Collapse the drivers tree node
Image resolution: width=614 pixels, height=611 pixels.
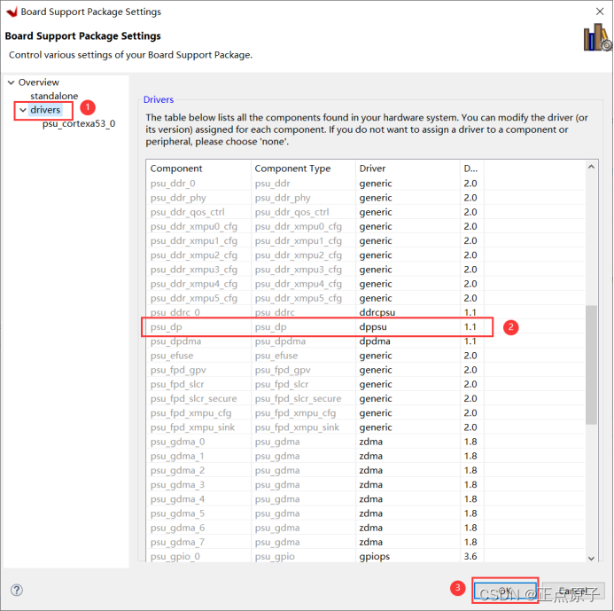[23, 110]
